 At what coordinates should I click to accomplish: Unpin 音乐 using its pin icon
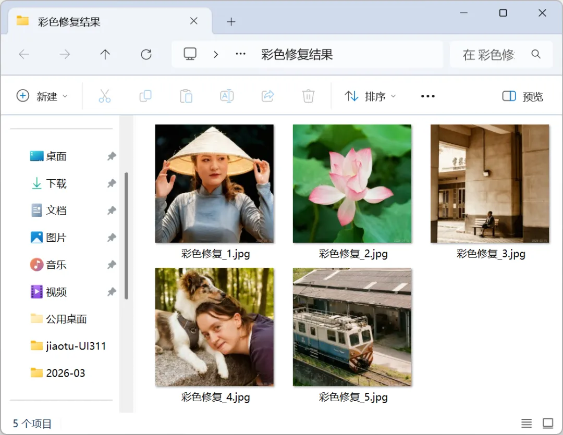pyautogui.click(x=112, y=265)
